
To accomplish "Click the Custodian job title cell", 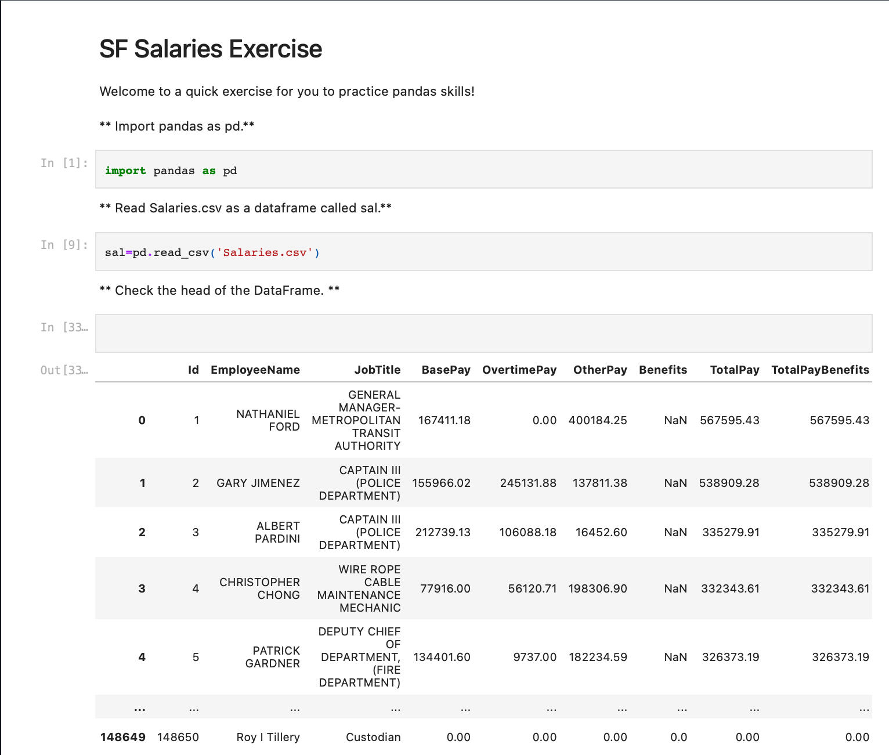I will click(x=373, y=737).
